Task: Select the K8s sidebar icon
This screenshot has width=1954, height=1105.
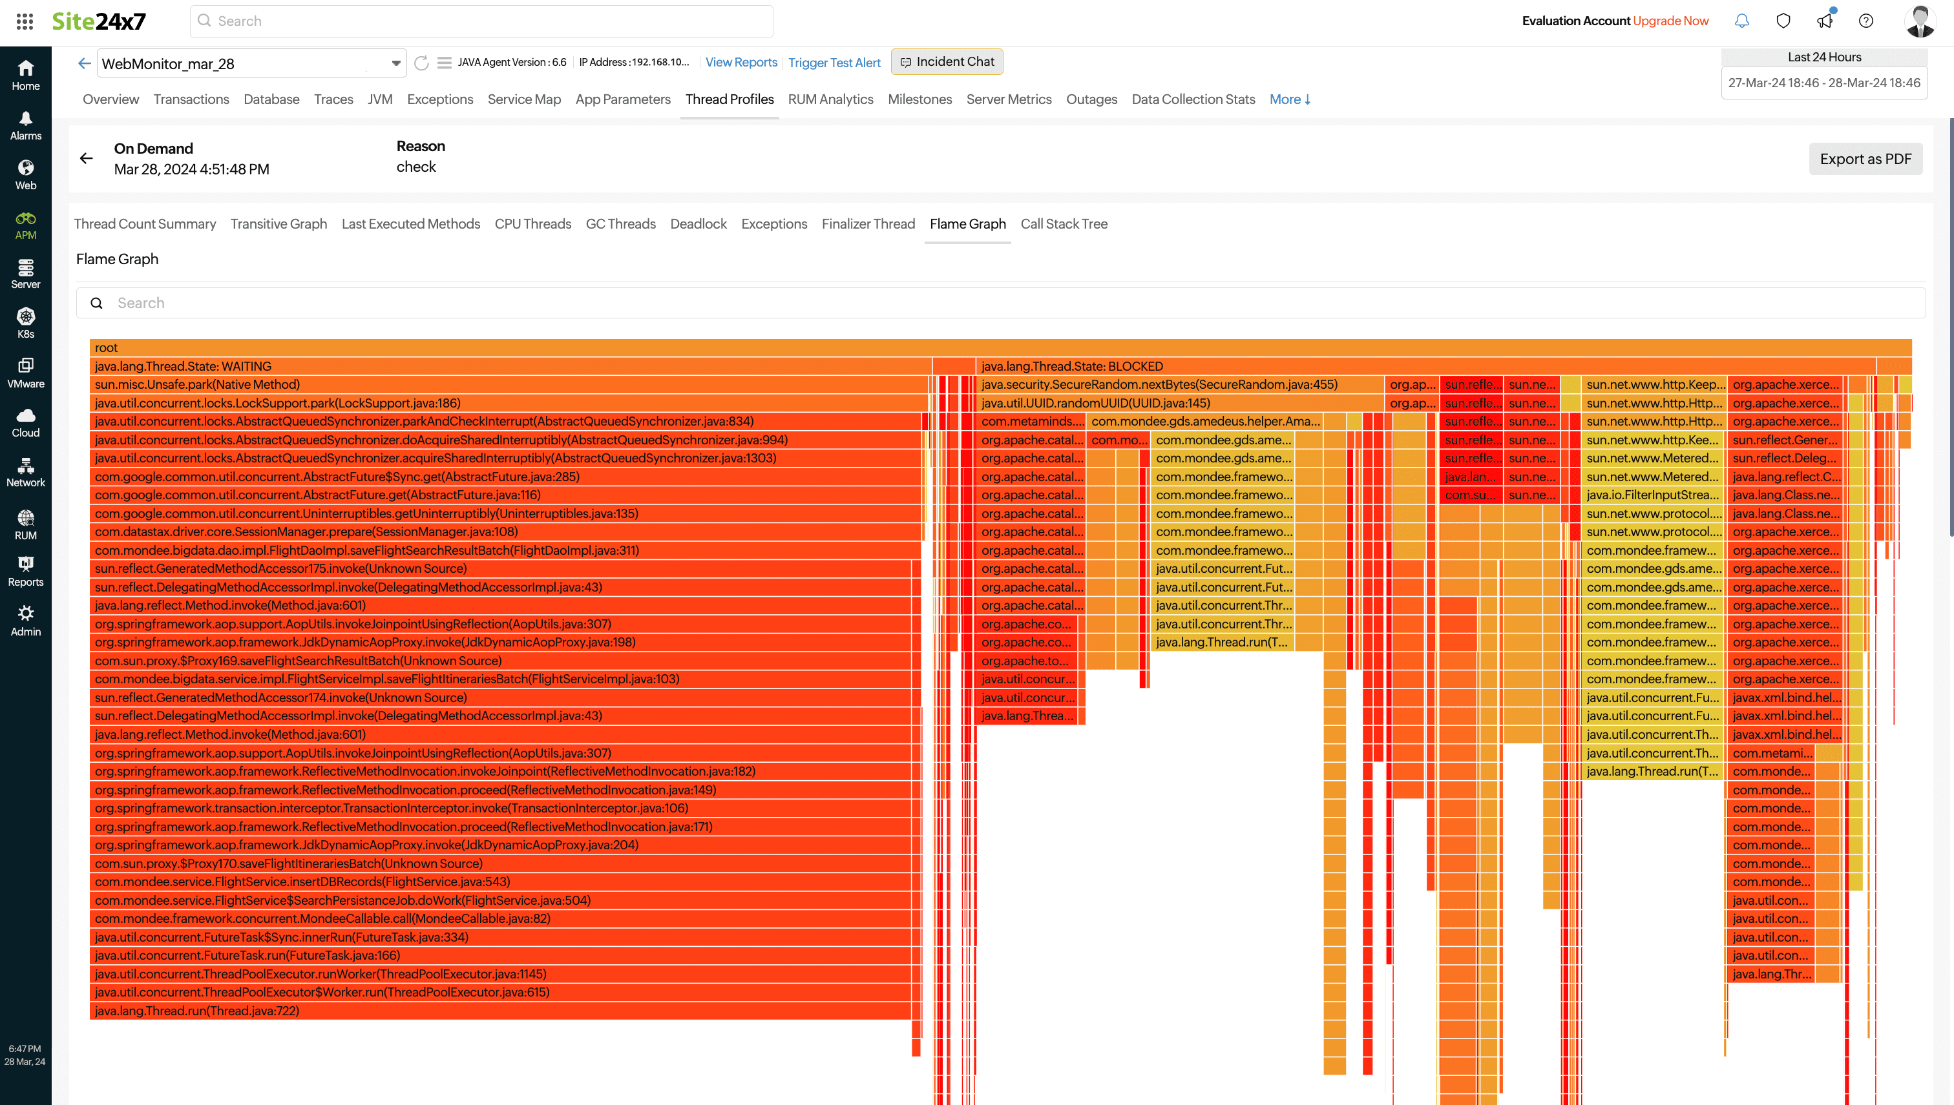Action: click(x=25, y=322)
